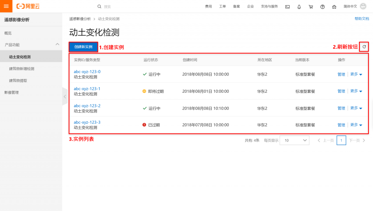Go to previous page 上一页
Screen dimensions: 373x211
pyautogui.click(x=326, y=140)
